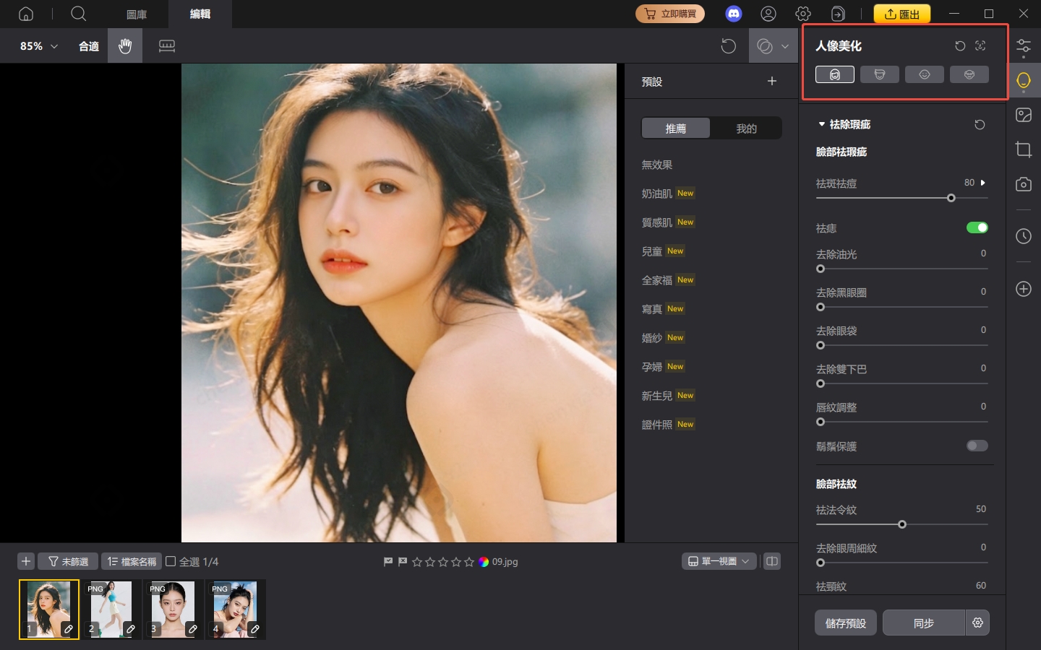
Task: Select the child face beautify icon
Action: tap(925, 74)
